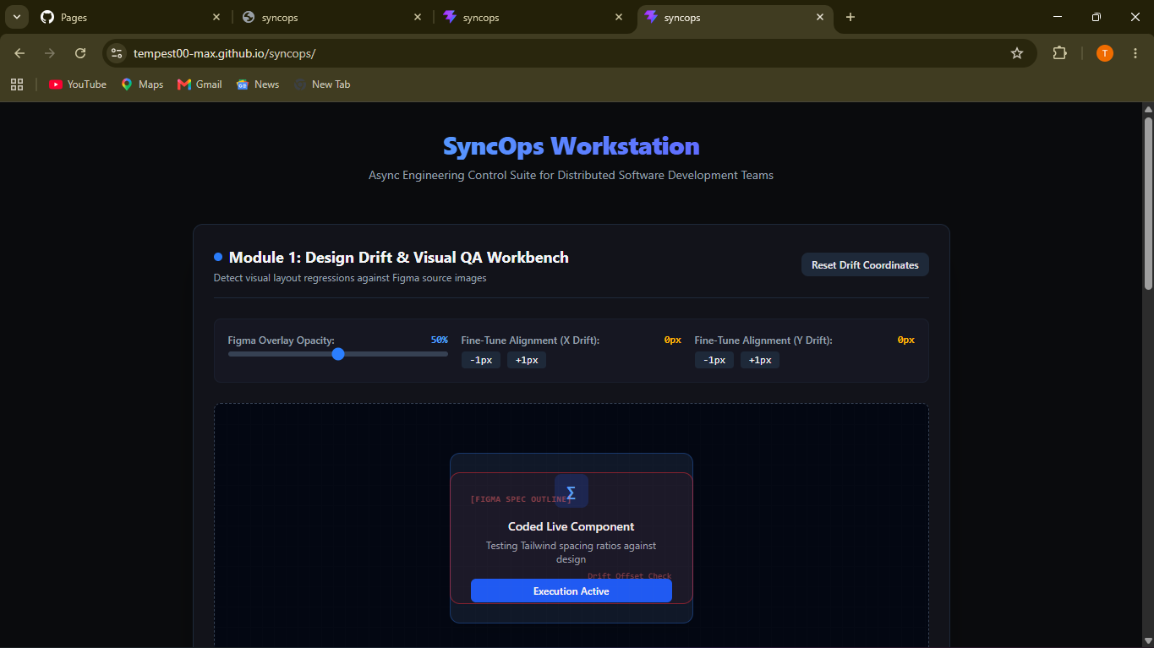Click the Execution Active button
Viewport: 1154px width, 648px height.
[572, 591]
